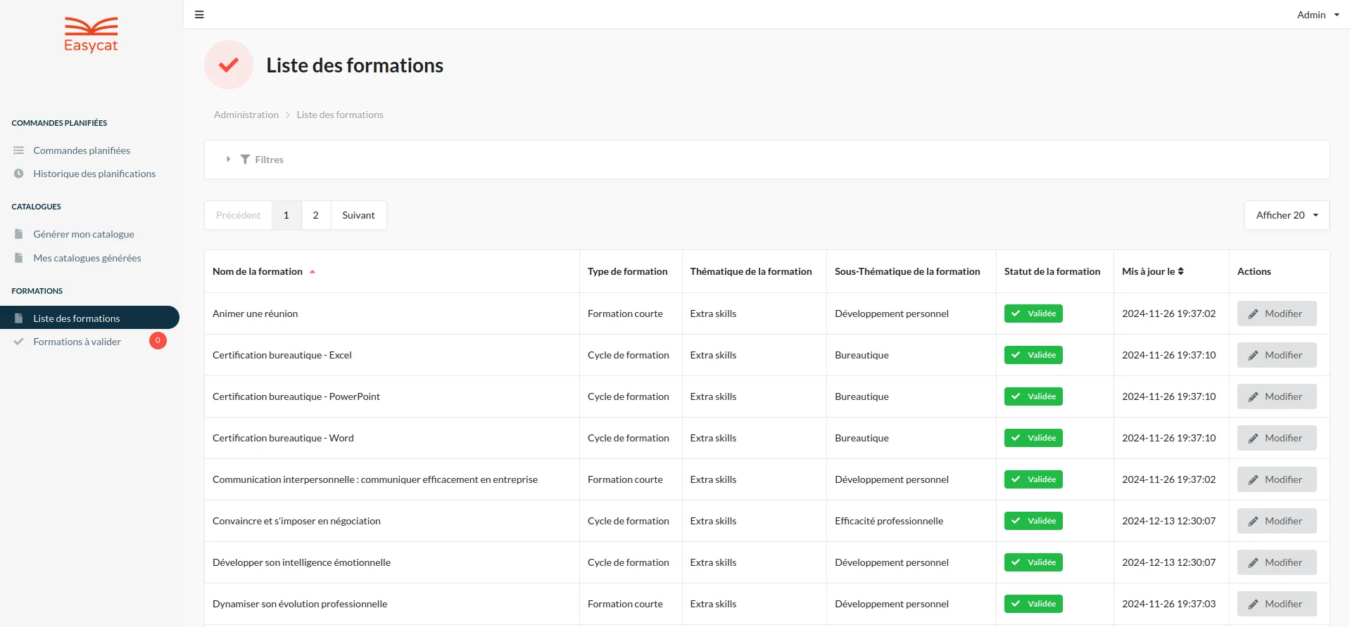Click the Suivant pagination button
1350x627 pixels.
[x=359, y=215]
